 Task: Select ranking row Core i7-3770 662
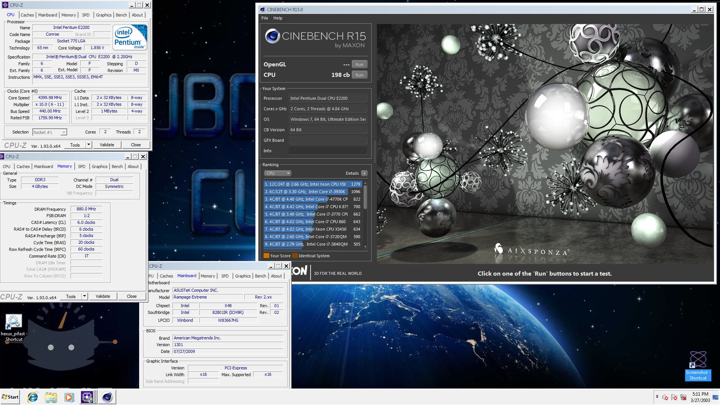313,214
